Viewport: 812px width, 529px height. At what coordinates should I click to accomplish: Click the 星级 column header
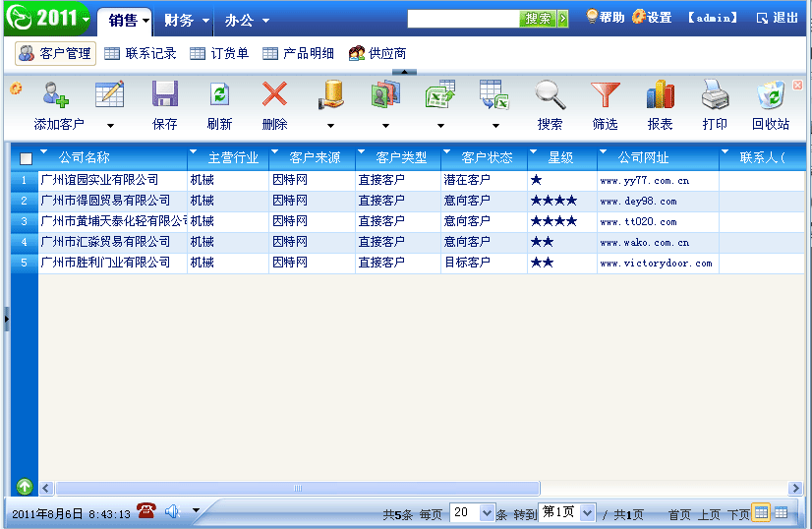coord(561,157)
